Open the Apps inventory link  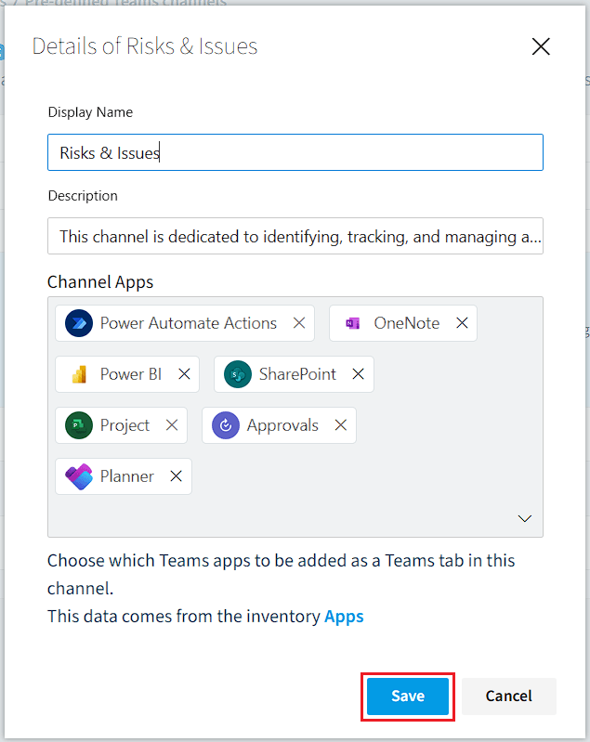345,617
